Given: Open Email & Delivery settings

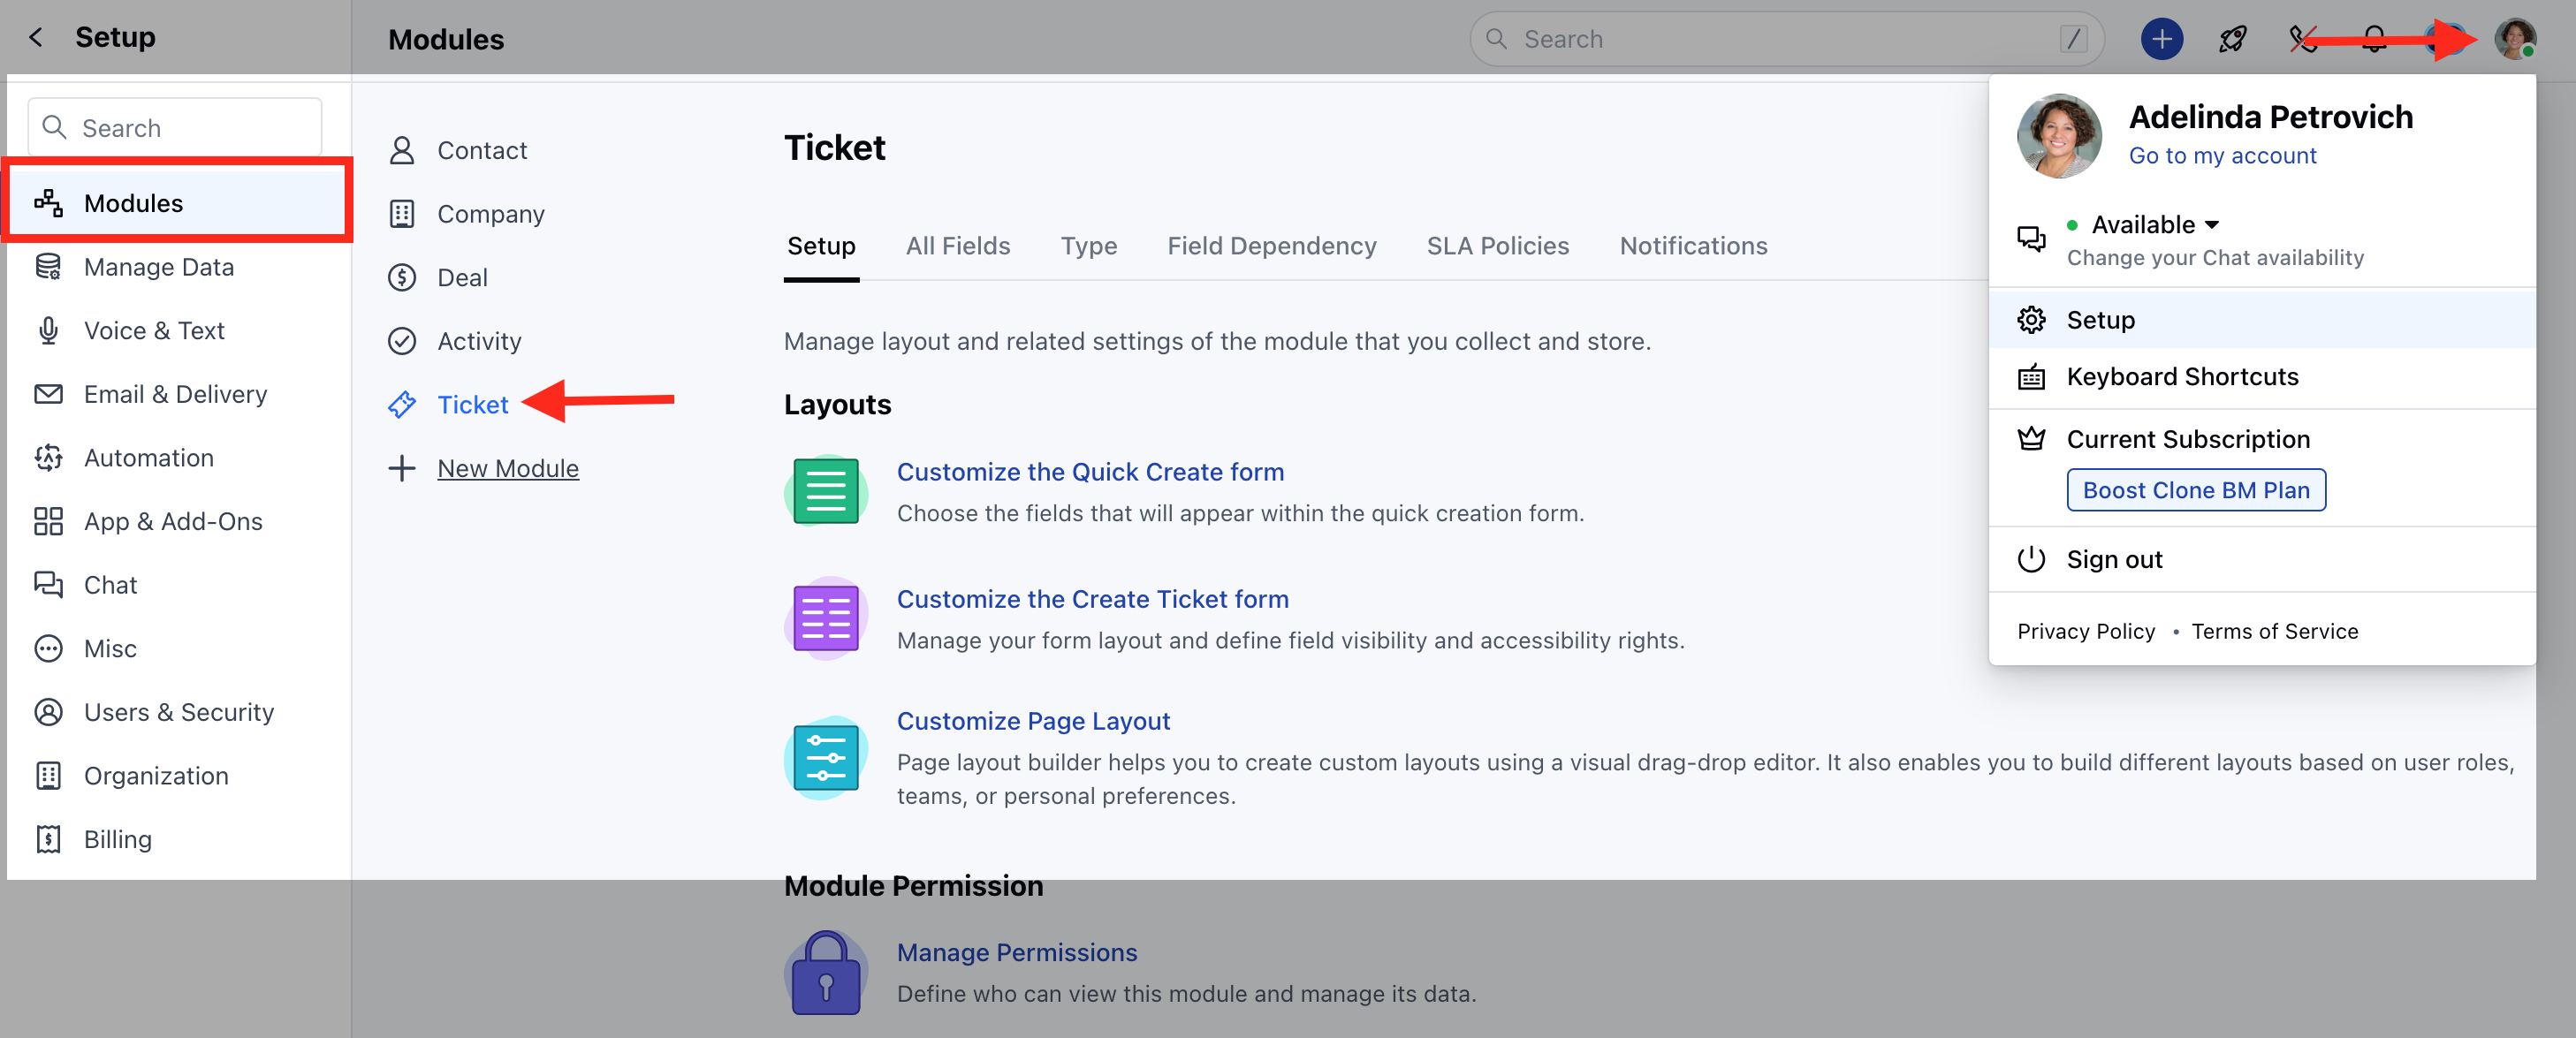Looking at the screenshot, I should 174,394.
